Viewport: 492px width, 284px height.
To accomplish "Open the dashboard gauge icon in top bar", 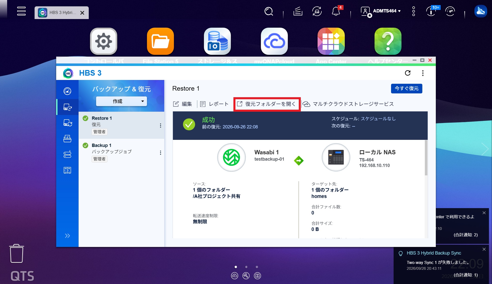I will (450, 11).
